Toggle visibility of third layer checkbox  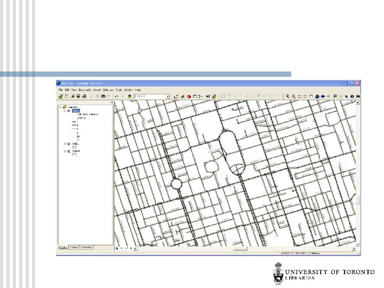69,151
